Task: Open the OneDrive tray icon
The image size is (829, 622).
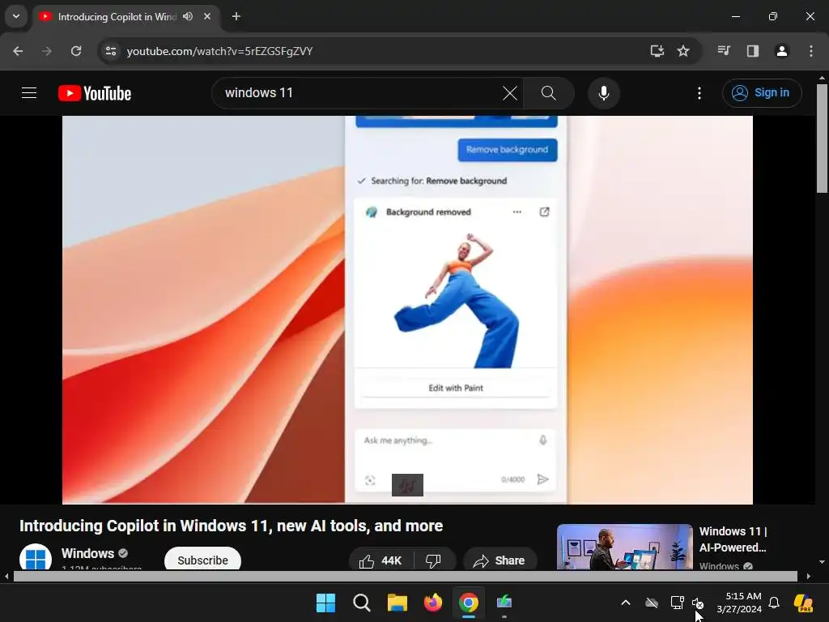Action: pos(652,603)
